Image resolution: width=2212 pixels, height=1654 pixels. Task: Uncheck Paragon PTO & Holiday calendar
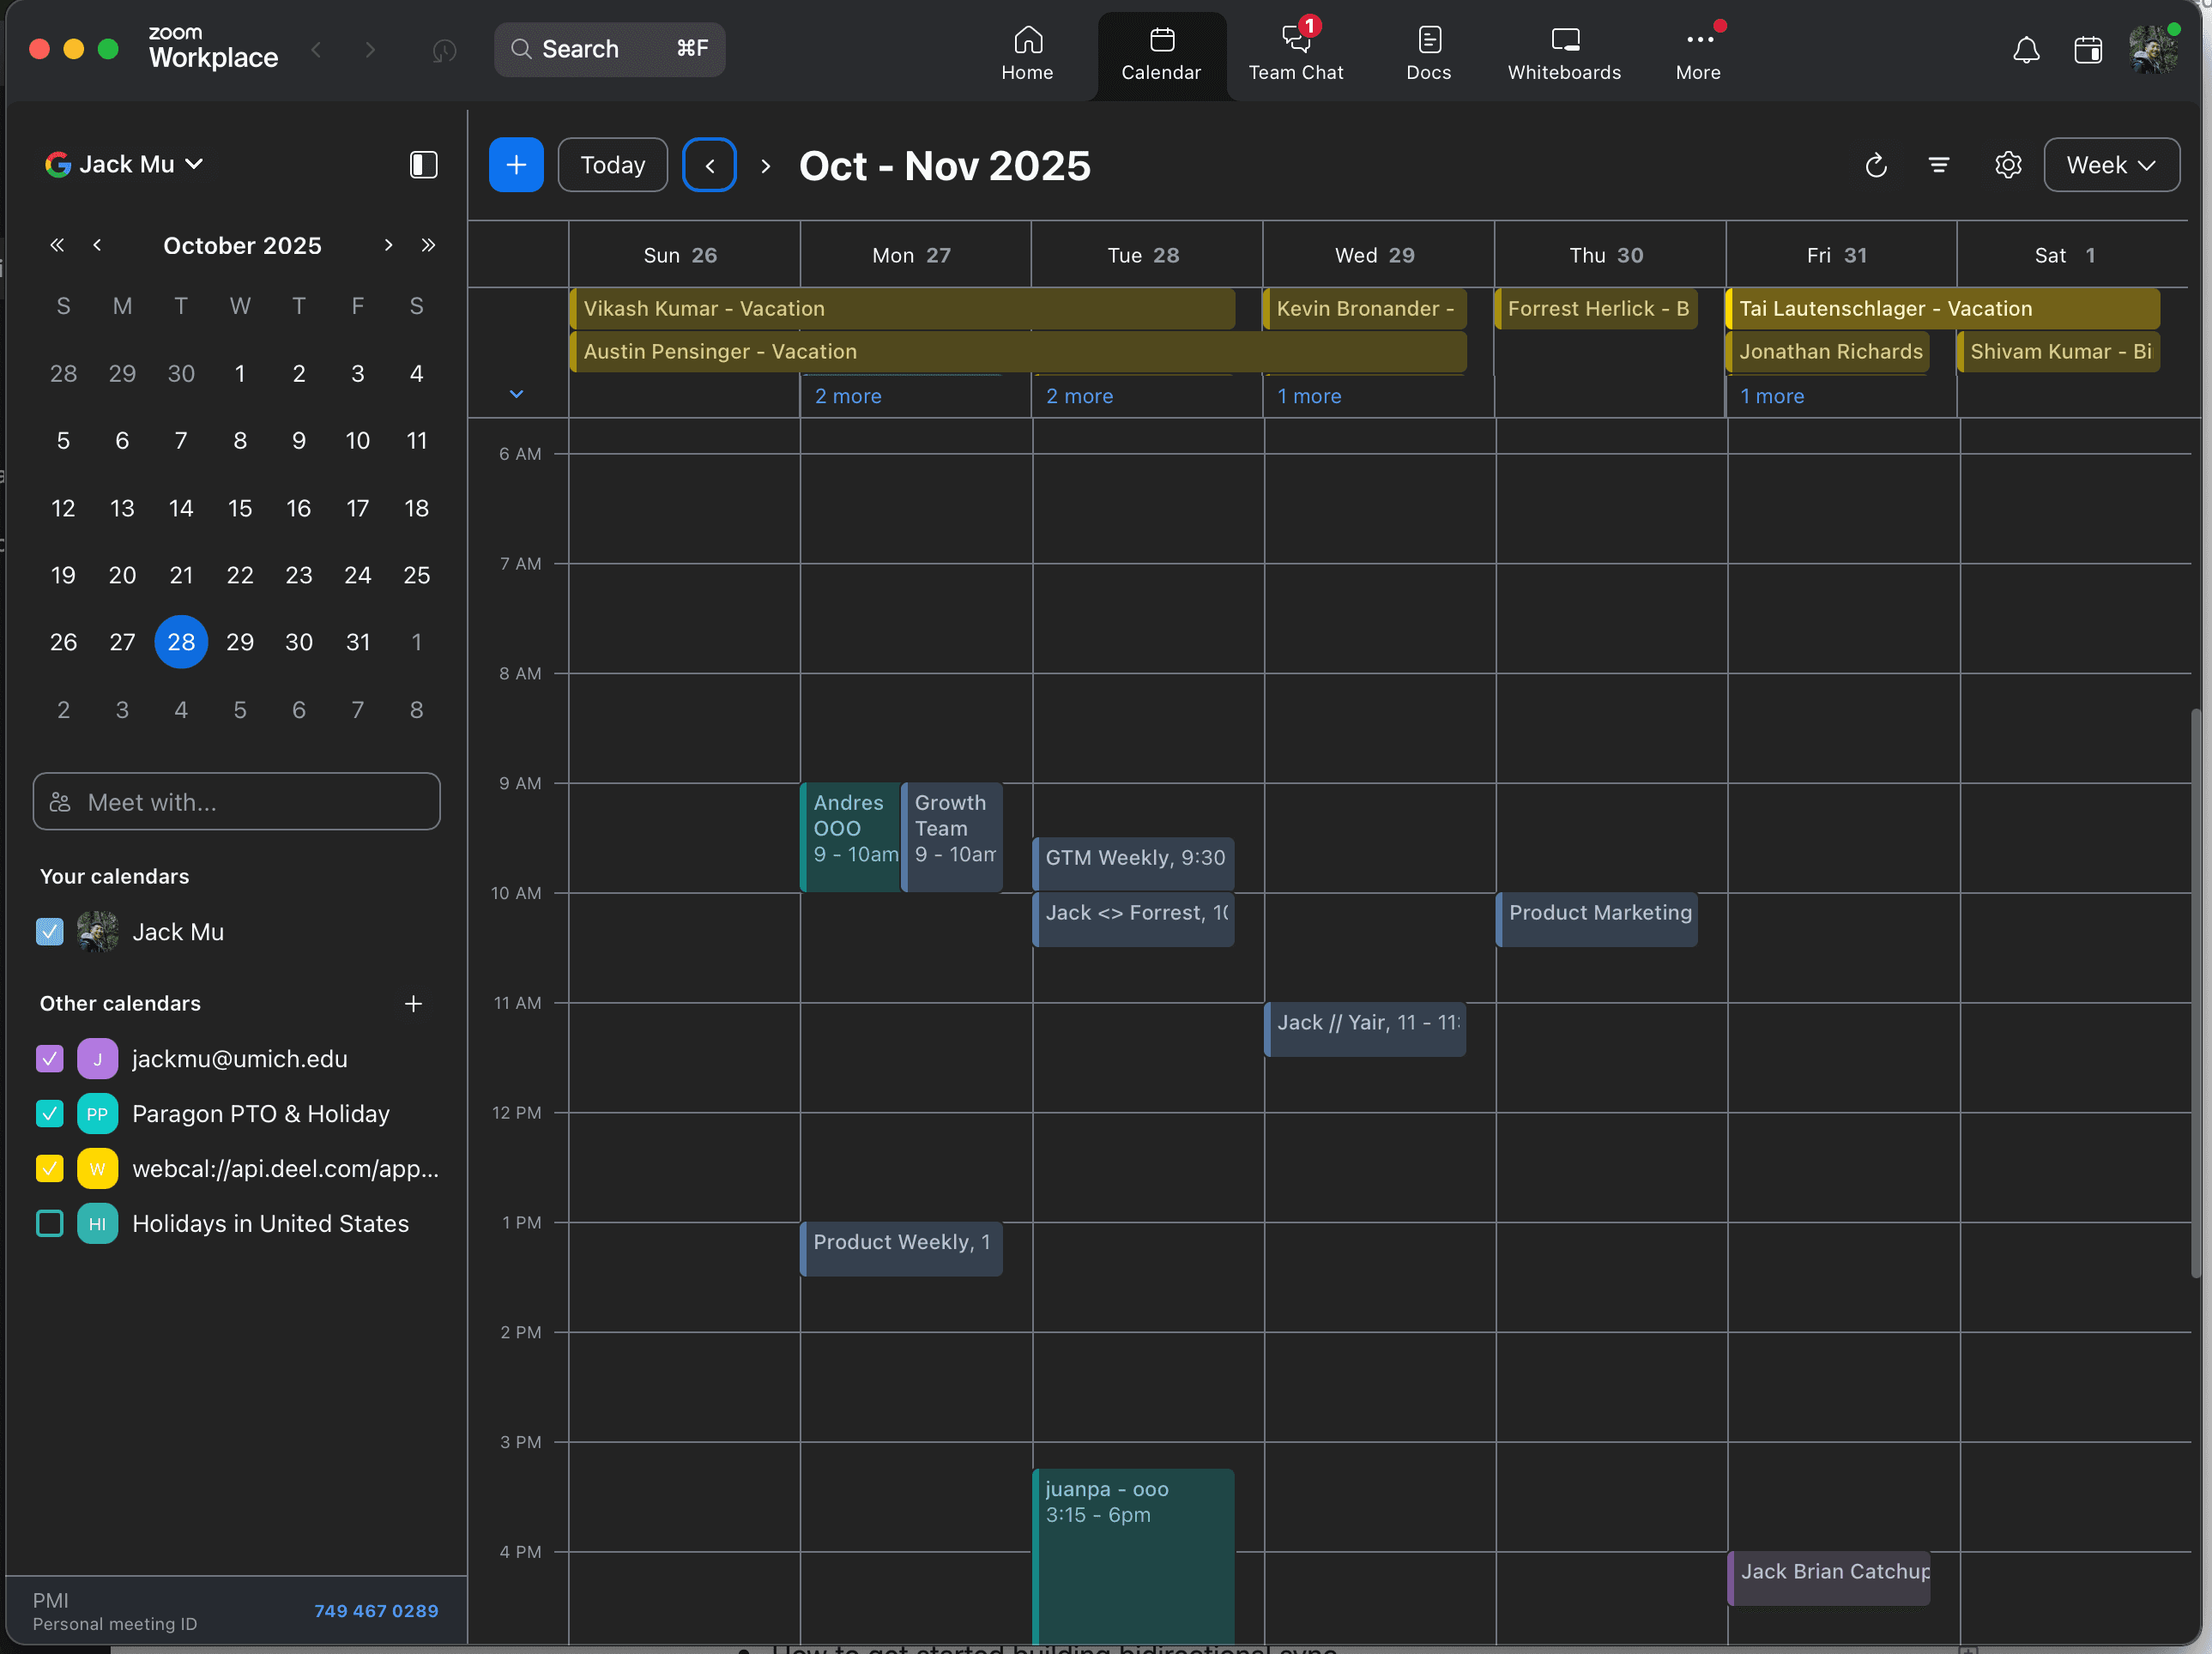tap(49, 1113)
